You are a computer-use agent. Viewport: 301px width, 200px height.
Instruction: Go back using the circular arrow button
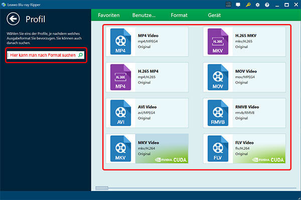coord(13,19)
